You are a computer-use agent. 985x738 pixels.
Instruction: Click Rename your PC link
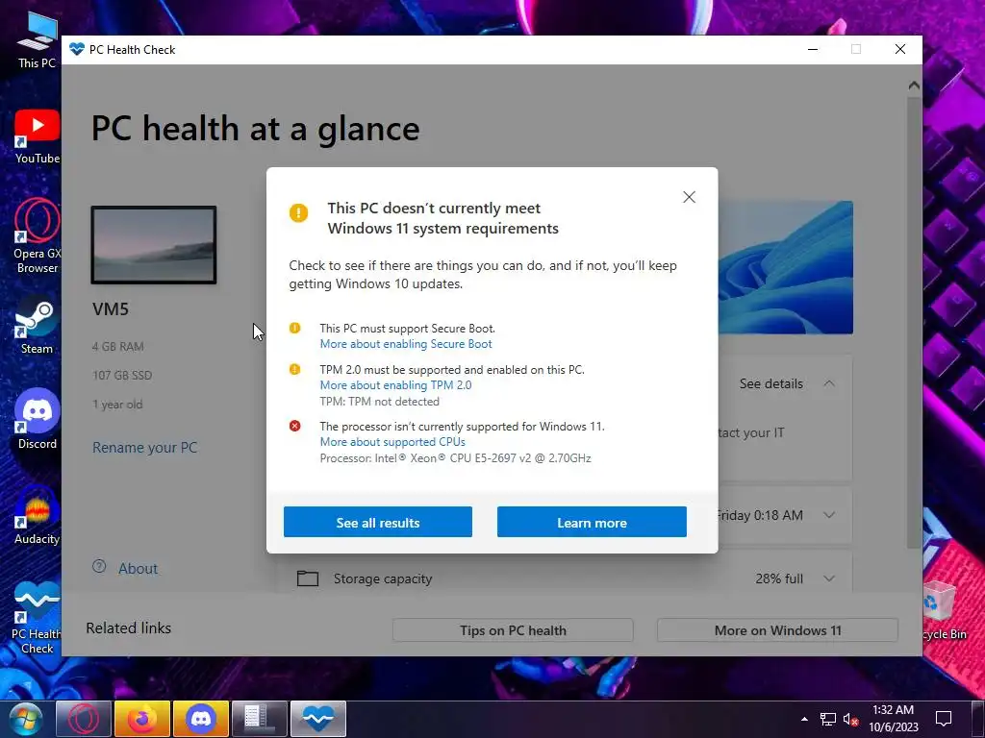tap(145, 448)
